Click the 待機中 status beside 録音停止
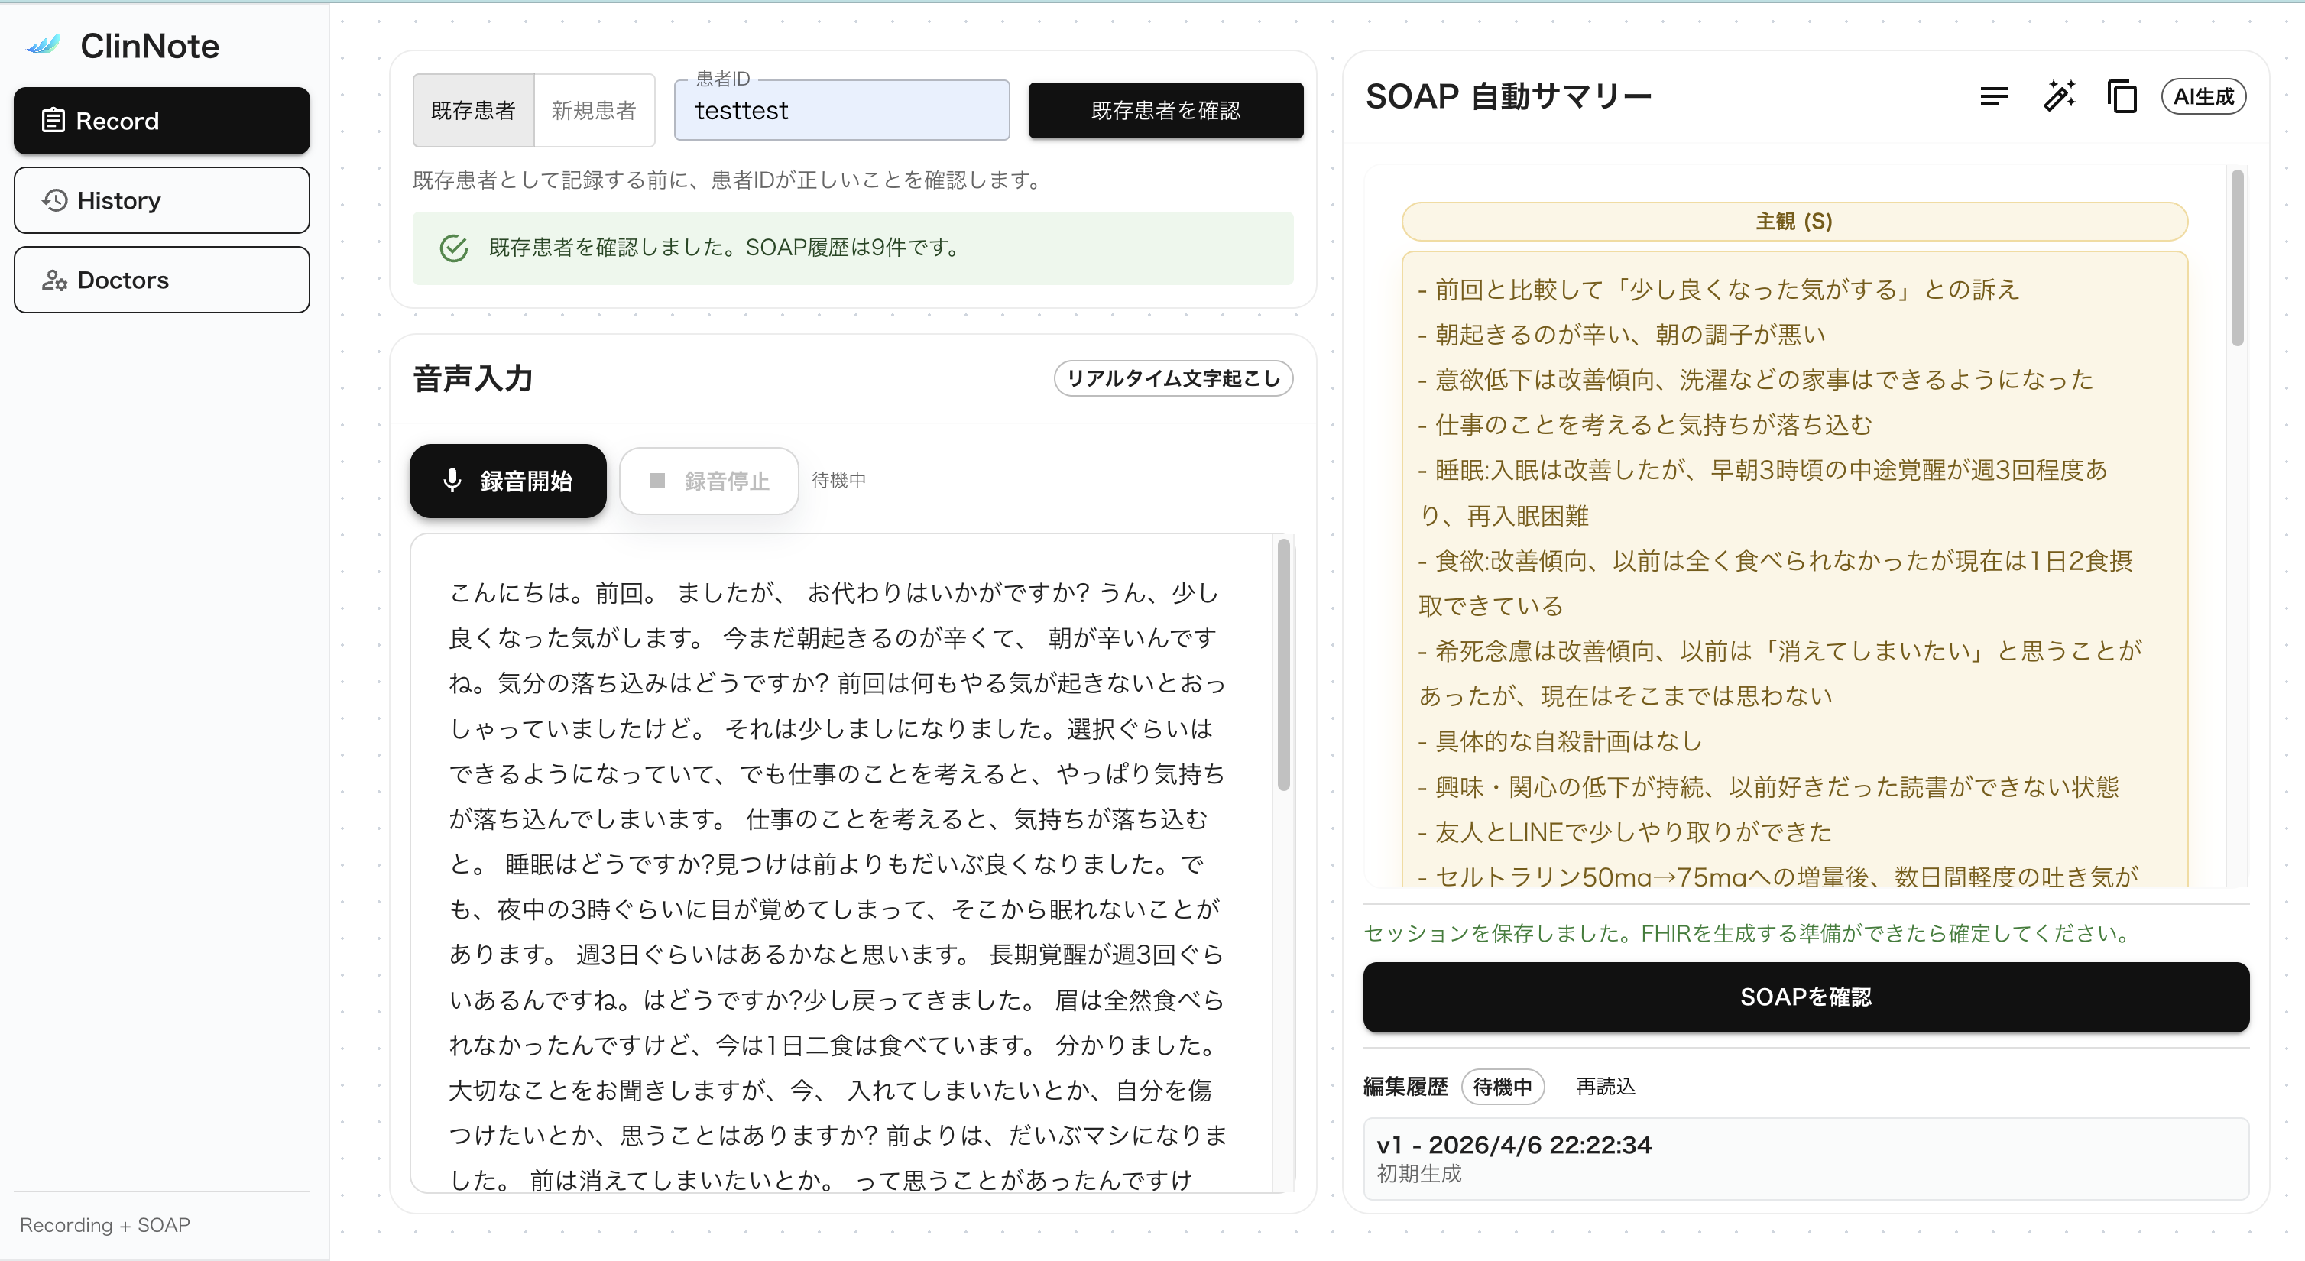Image resolution: width=2305 pixels, height=1261 pixels. [x=838, y=481]
